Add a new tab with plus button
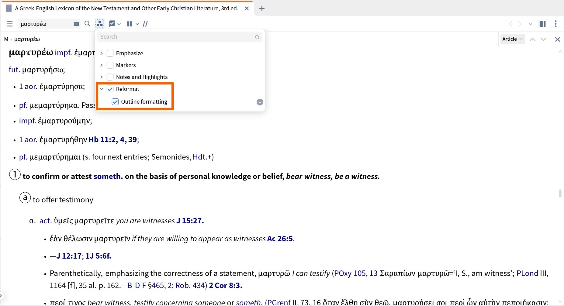 pos(262,9)
